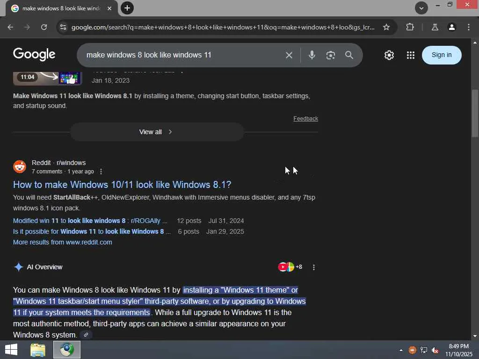This screenshot has width=479, height=359.
Task: Click the orange tray notification icon
Action: click(412, 350)
